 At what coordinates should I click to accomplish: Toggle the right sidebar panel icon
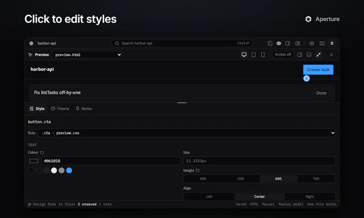point(288,44)
